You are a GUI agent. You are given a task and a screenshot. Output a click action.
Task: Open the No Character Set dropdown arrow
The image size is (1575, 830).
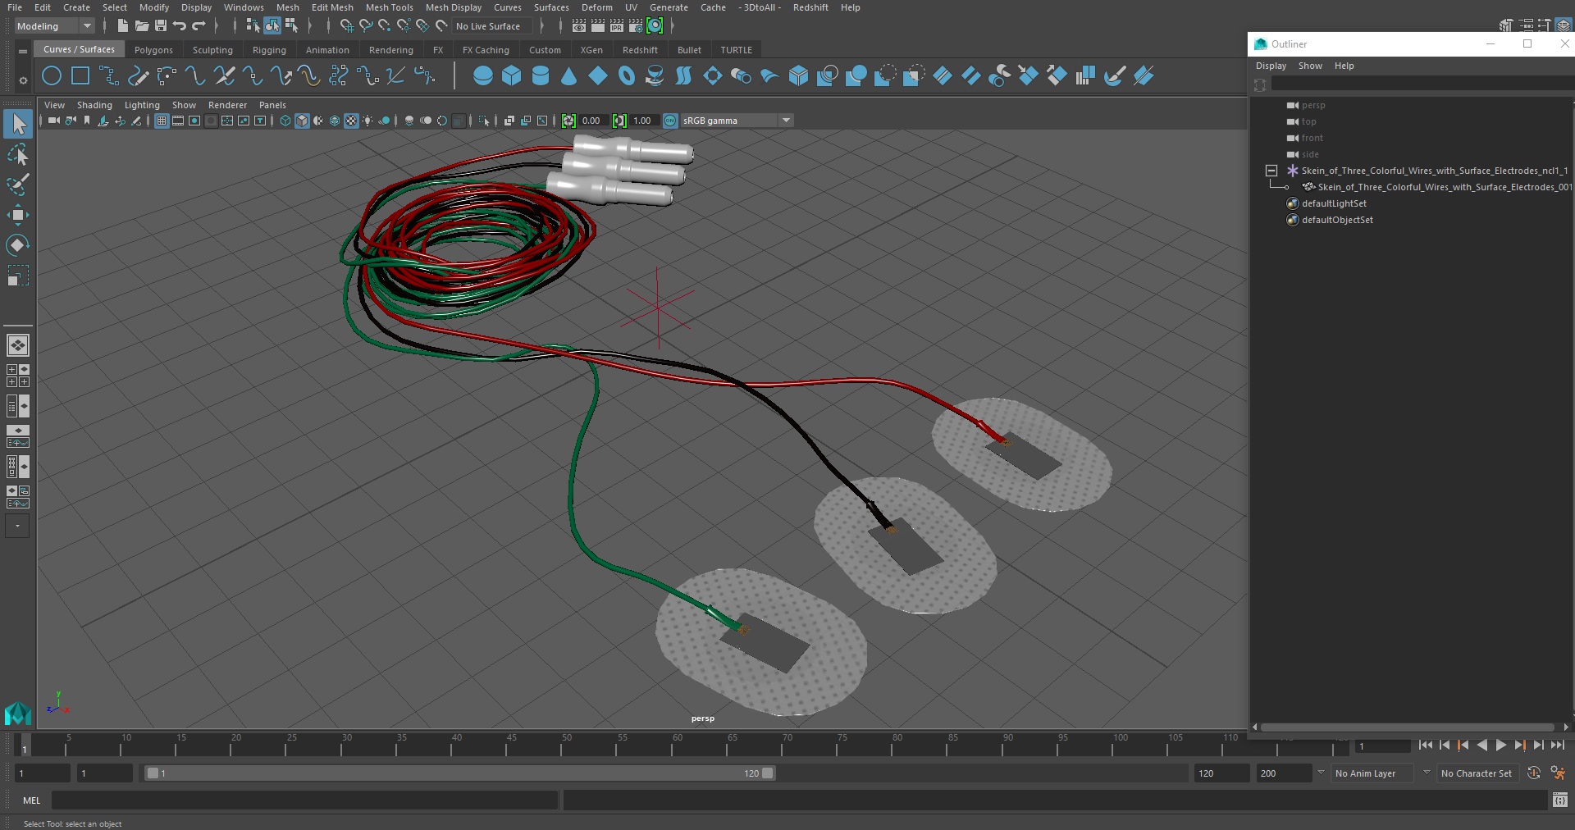[x=1427, y=773]
